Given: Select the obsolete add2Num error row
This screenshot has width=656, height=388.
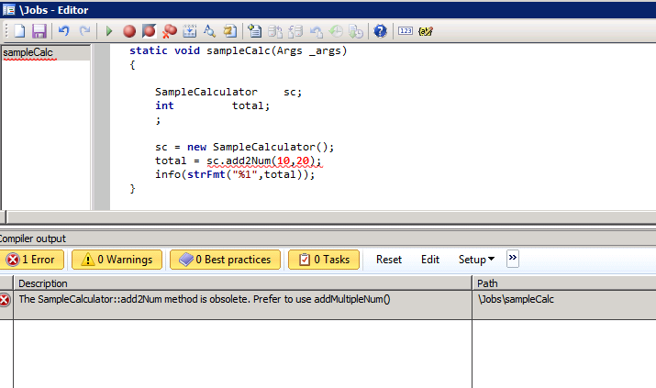Looking at the screenshot, I should 204,300.
